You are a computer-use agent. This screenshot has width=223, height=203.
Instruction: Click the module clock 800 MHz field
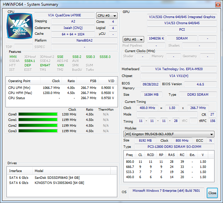coord(182,140)
